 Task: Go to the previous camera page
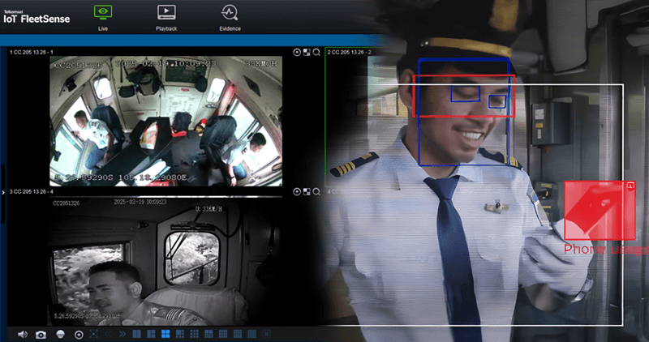coord(108,334)
